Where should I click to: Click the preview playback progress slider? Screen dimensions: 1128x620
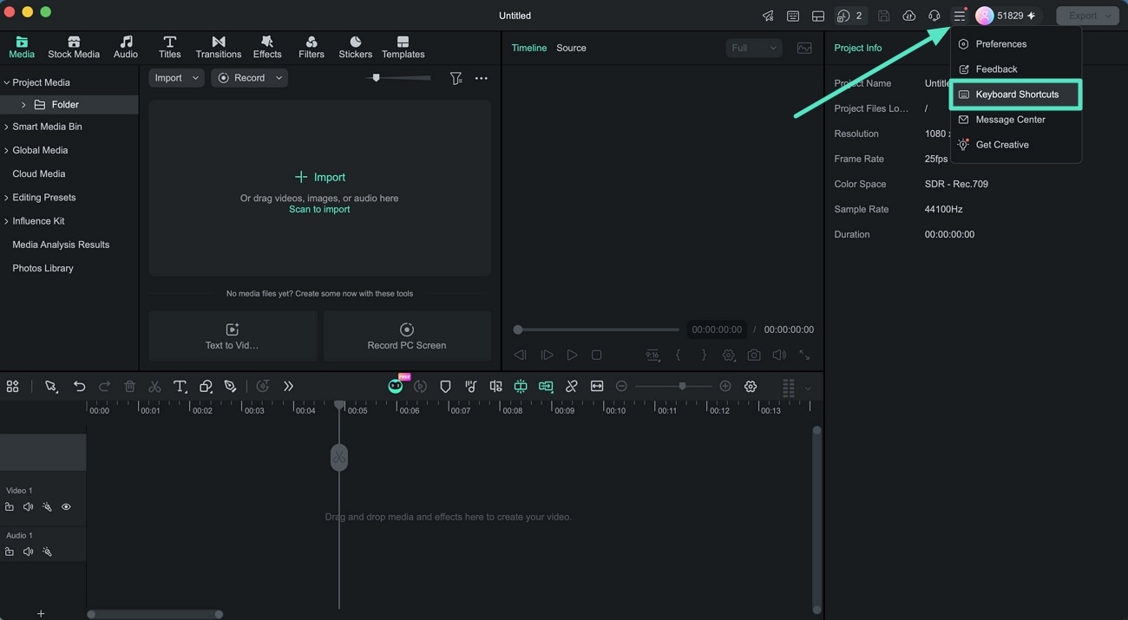click(x=596, y=330)
